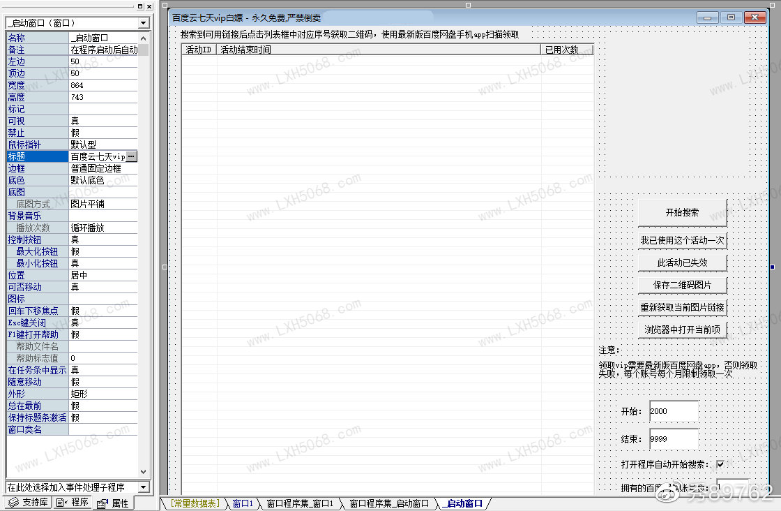Screen dimensions: 781x511
Task: Select the 鼠标指针 property row
Action: 73,145
